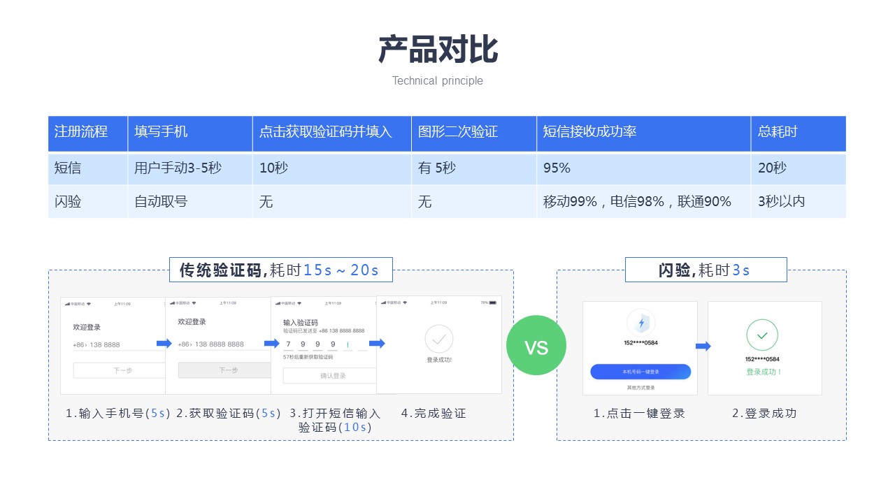This screenshot has height=503, width=895.
Task: Click the grey 登录成功! text under checkmark
Action: [439, 360]
